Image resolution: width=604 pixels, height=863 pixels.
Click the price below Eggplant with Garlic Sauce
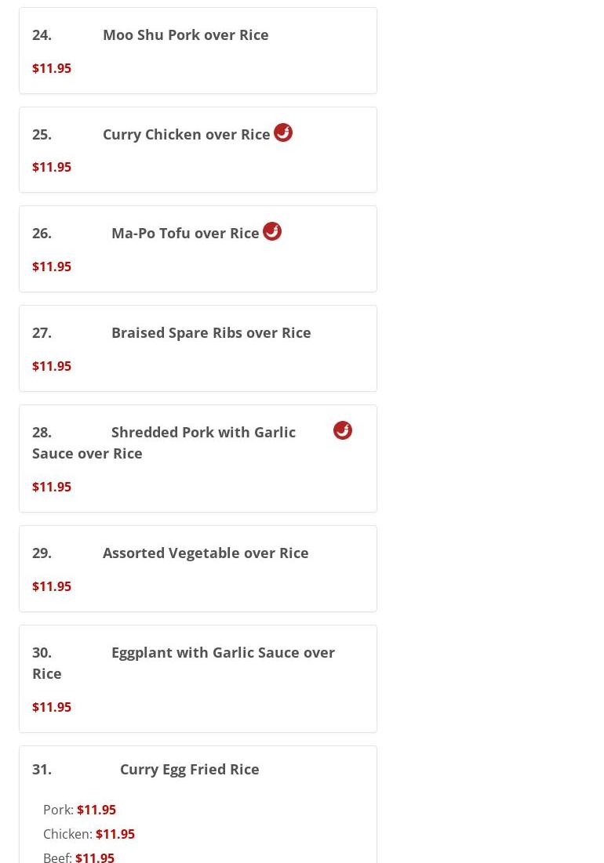pyautogui.click(x=52, y=707)
